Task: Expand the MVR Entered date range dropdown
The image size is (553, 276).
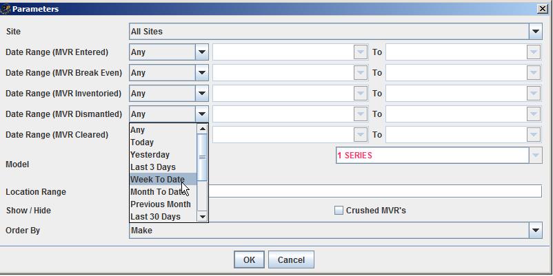Action: coord(201,52)
